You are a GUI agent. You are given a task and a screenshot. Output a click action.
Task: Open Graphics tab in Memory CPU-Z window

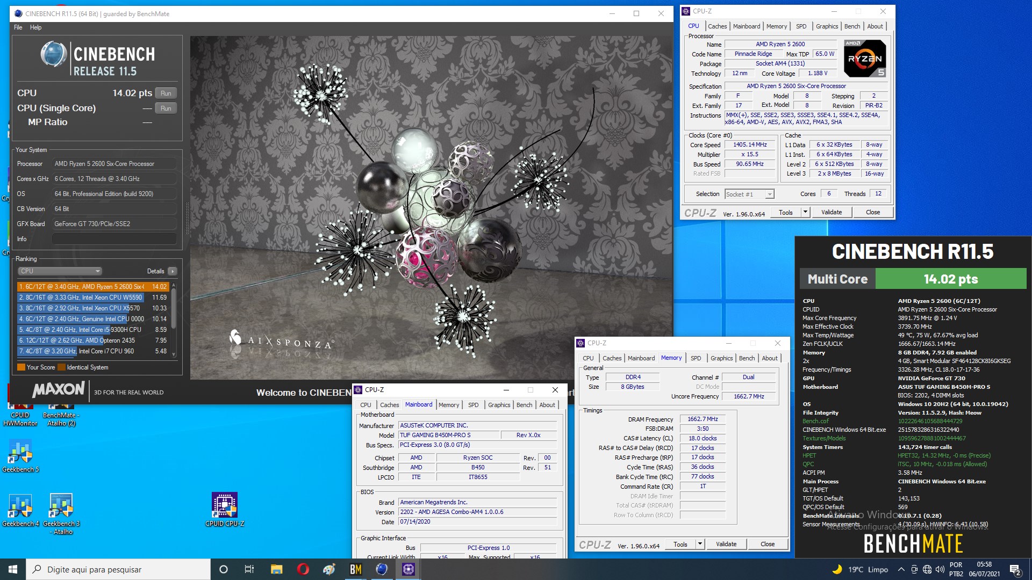pyautogui.click(x=721, y=358)
